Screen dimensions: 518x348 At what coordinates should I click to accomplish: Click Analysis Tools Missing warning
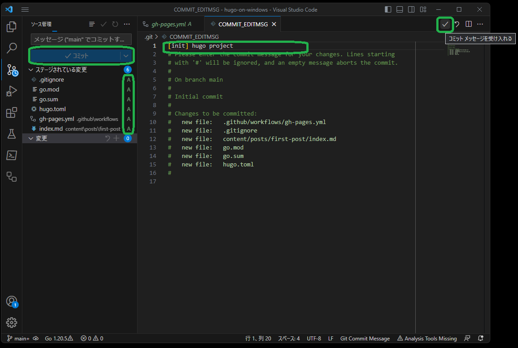point(427,339)
